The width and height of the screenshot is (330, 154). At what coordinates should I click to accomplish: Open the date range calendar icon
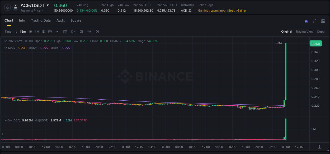tap(65, 32)
